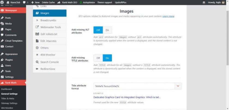The image size is (229, 110).
Task: Open Sitemap Settings submenu
Action: [x=9, y=103]
